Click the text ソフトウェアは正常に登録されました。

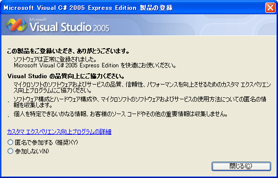coord(55,59)
